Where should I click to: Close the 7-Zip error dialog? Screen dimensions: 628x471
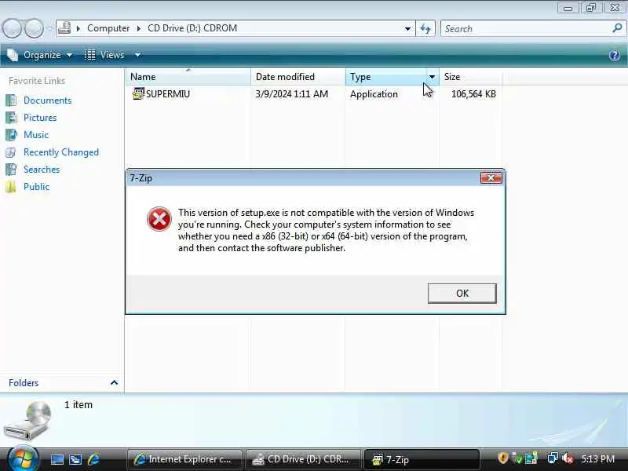coord(491,178)
